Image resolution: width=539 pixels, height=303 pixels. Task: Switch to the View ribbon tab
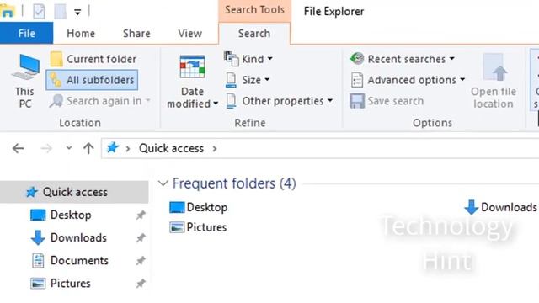(189, 34)
